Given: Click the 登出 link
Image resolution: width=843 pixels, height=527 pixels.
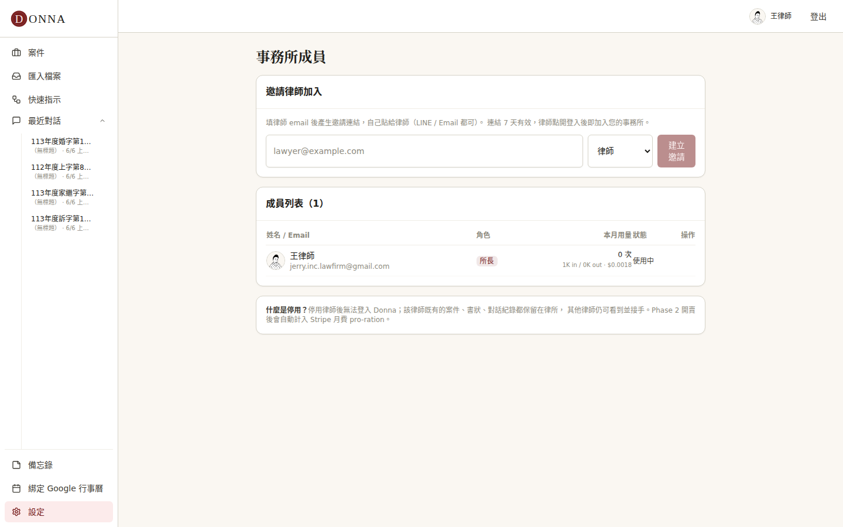Looking at the screenshot, I should pyautogui.click(x=818, y=16).
